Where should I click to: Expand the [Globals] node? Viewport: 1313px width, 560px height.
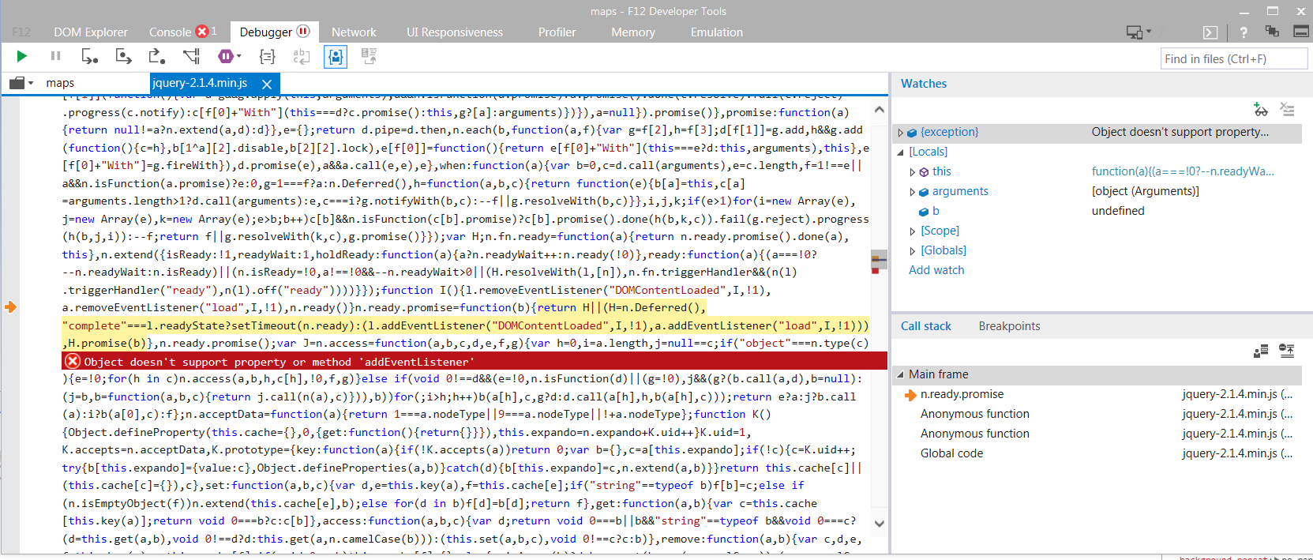pos(913,251)
